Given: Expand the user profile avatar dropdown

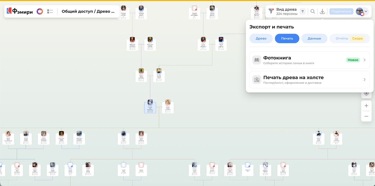Looking at the screenshot, I should tap(362, 11).
